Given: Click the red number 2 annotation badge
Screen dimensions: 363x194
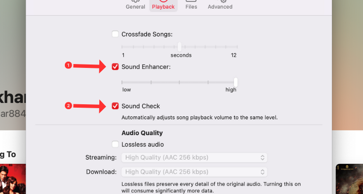Looking at the screenshot, I should 68,105.
